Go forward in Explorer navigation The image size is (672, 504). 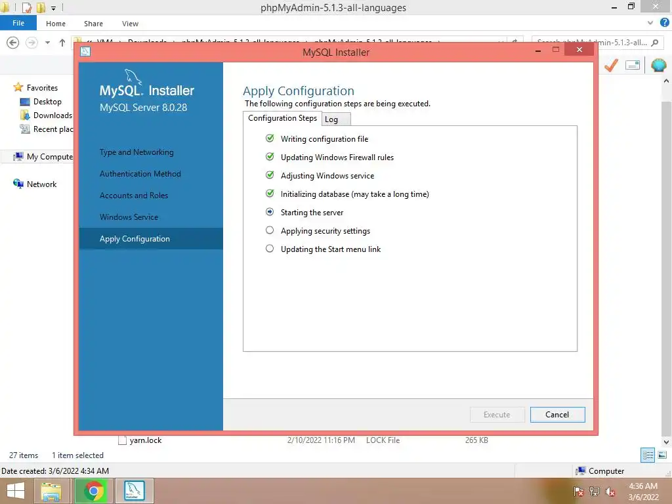tap(31, 43)
